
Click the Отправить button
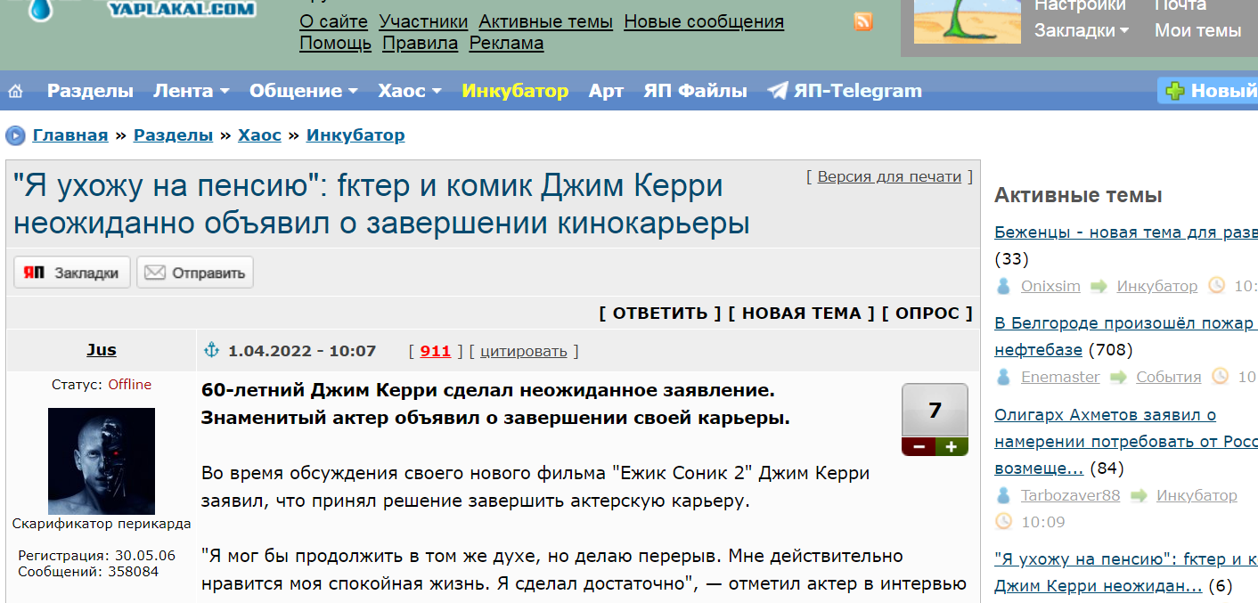tap(195, 273)
